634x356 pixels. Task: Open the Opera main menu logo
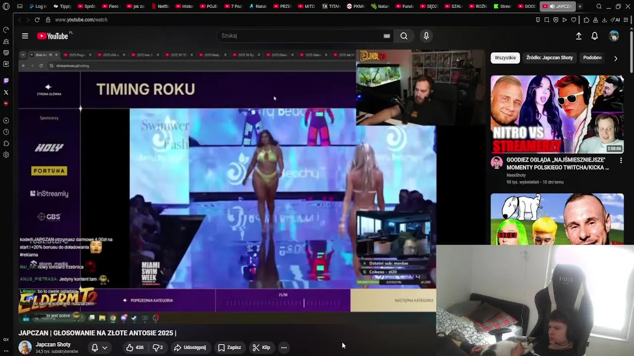(x=6, y=6)
